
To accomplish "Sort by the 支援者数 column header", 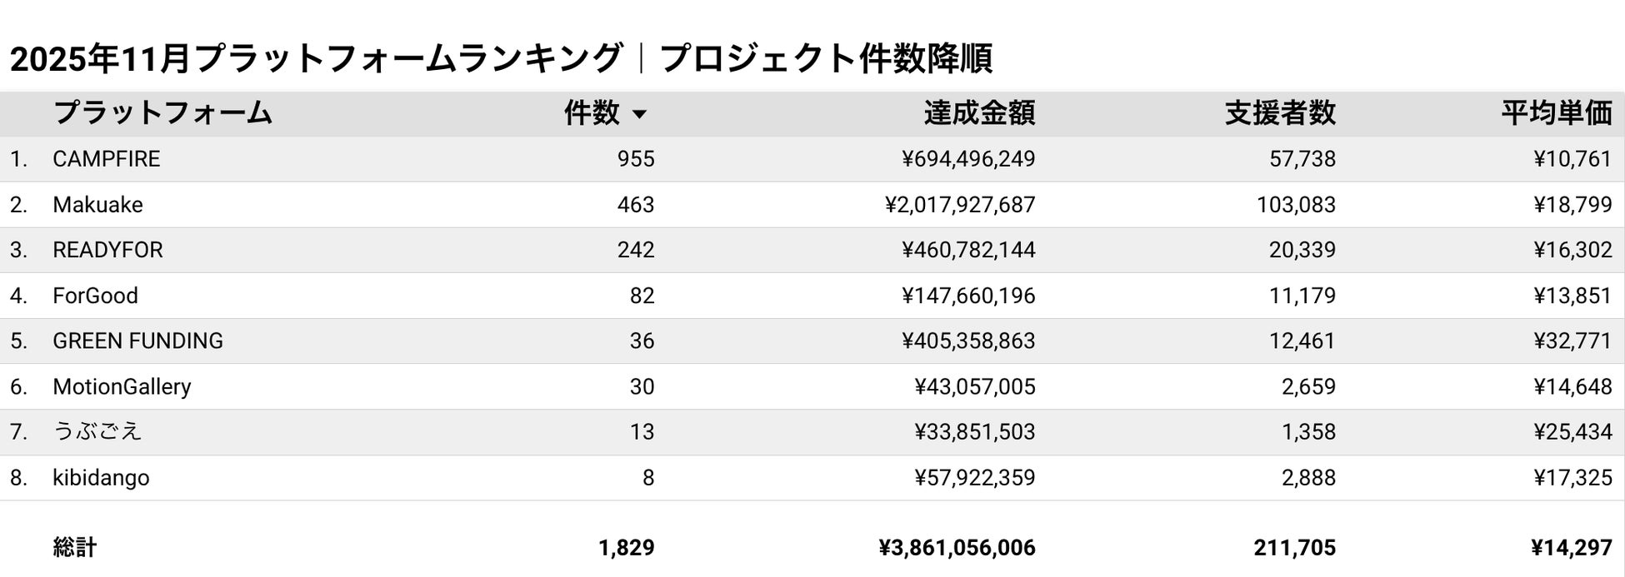I will [1280, 113].
